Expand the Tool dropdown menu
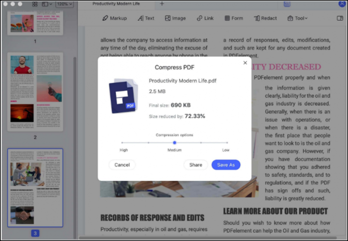Viewport: 348px width, 241px height. 298,18
